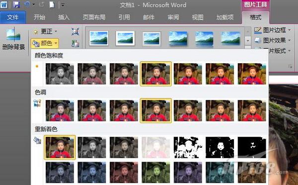Create new document via quick access icon

tap(52, 4)
